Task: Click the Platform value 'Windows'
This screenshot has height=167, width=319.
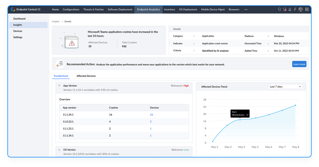Action: pos(279,36)
